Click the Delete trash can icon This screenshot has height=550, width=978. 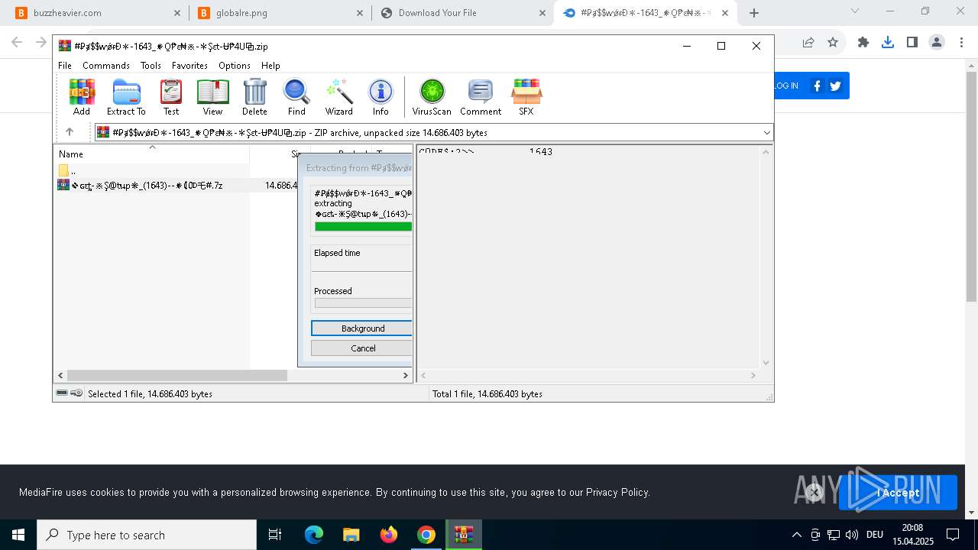click(254, 97)
